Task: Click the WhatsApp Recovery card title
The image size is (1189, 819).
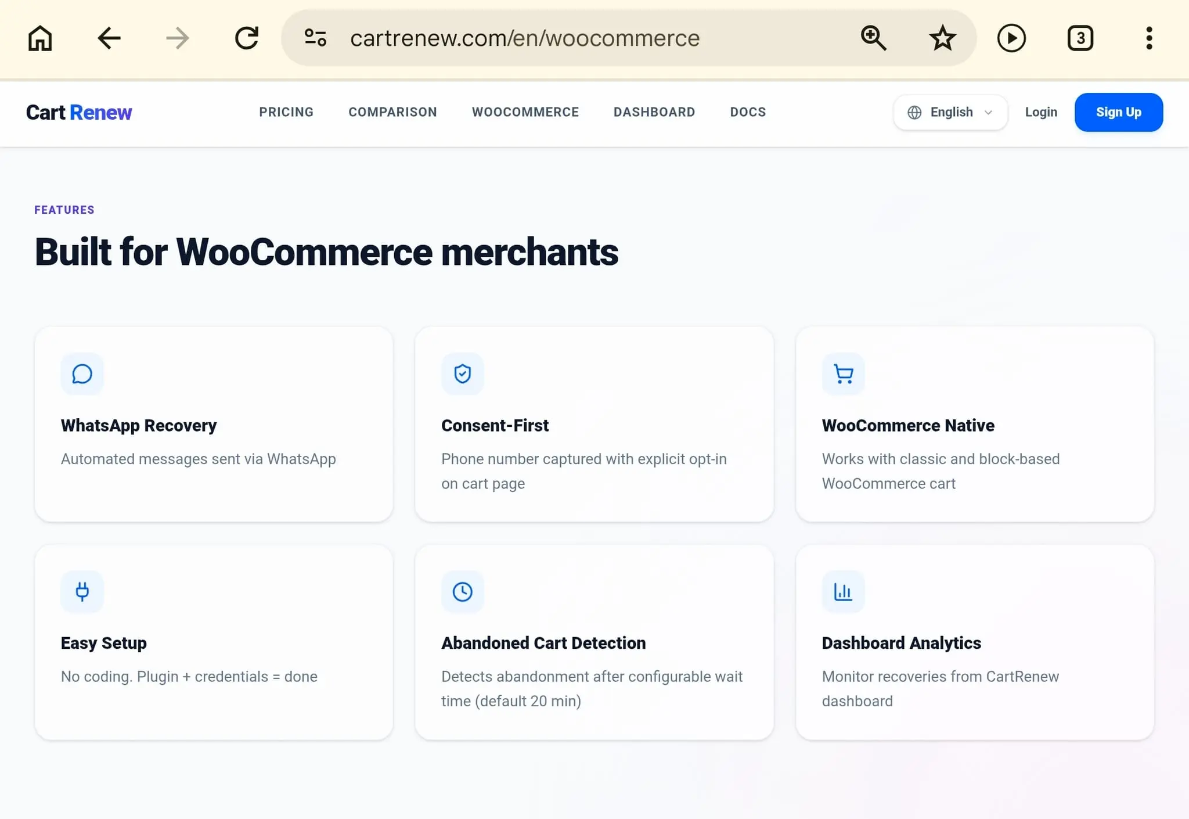Action: coord(139,426)
